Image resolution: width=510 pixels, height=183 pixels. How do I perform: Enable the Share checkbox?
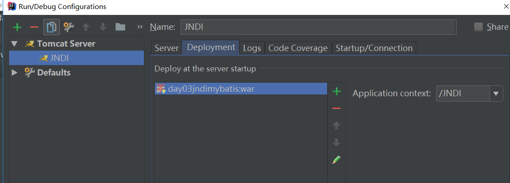(x=478, y=27)
